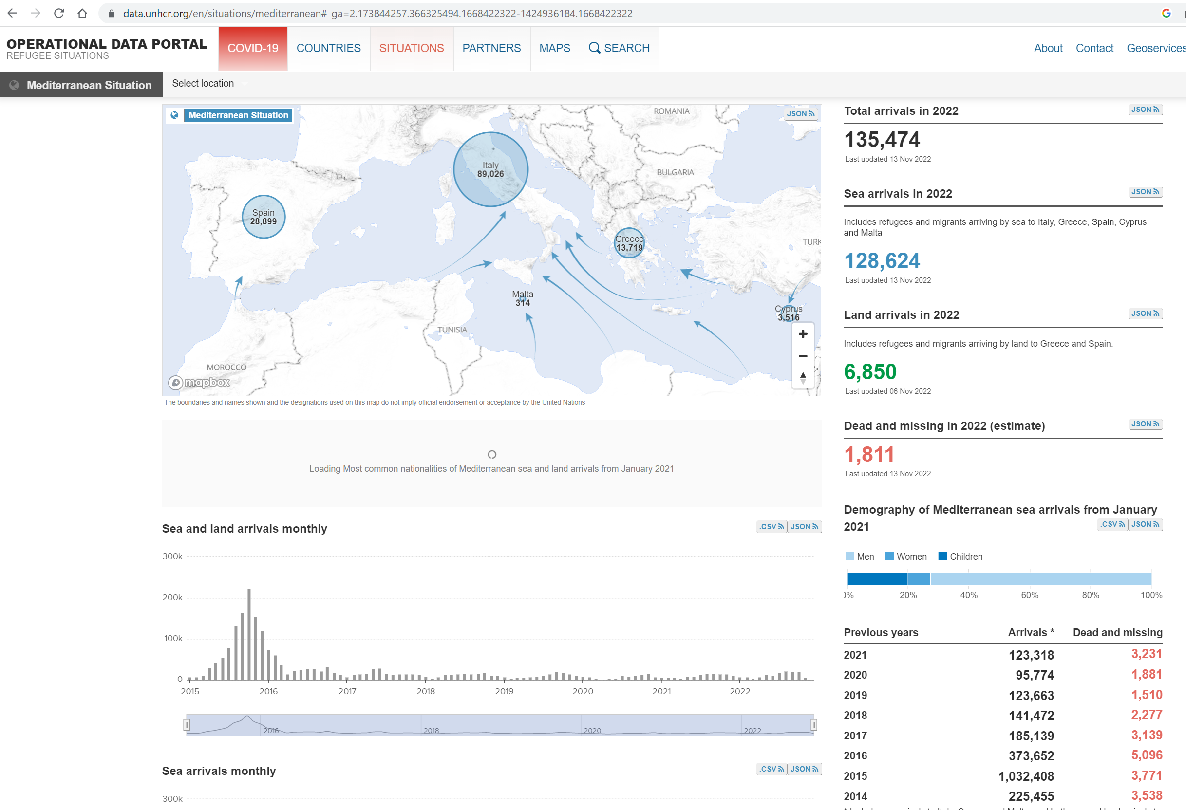Screen dimensions: 1186x810
Task: Download Sea and land arrivals JSON
Action: point(804,527)
